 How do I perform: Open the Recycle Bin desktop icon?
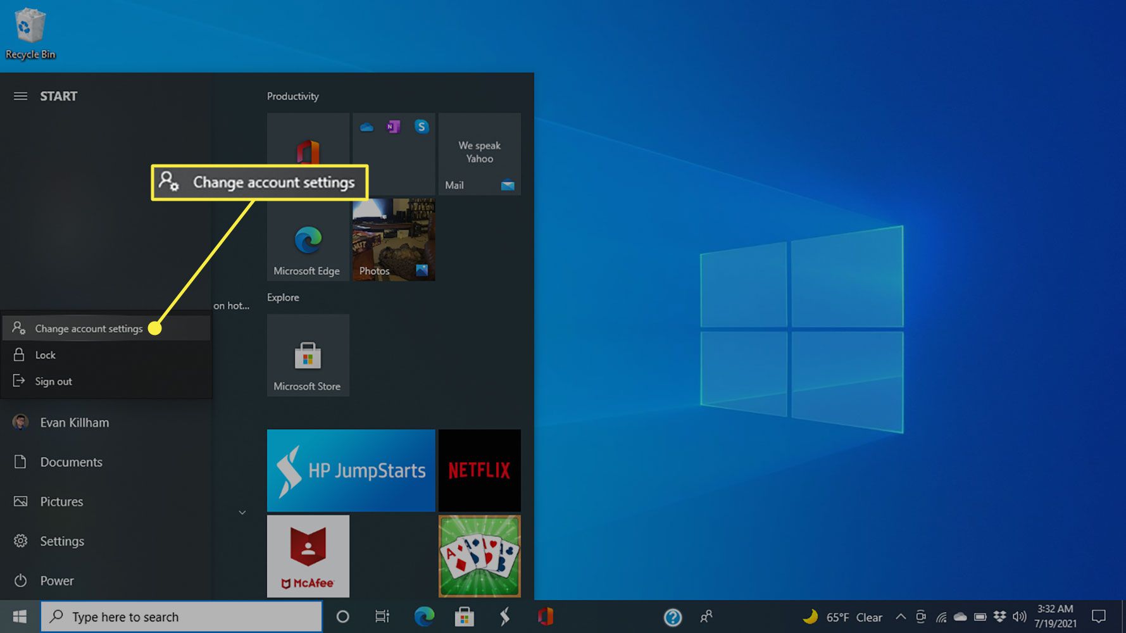[30, 33]
